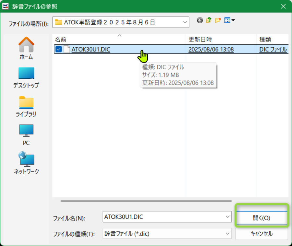The height and width of the screenshot is (246, 292).
Task: Sort by the 更新日時 column header
Action: (x=221, y=40)
